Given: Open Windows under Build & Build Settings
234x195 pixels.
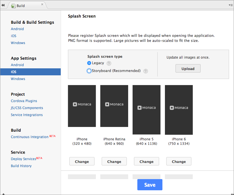Looking at the screenshot, I should 18,43.
